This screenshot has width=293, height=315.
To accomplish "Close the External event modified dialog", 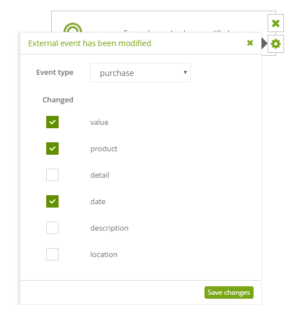I will point(250,43).
